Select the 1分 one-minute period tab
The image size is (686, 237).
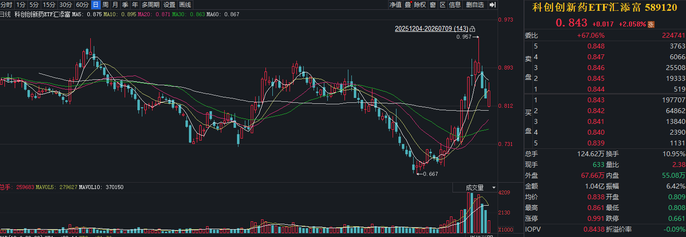point(21,4)
